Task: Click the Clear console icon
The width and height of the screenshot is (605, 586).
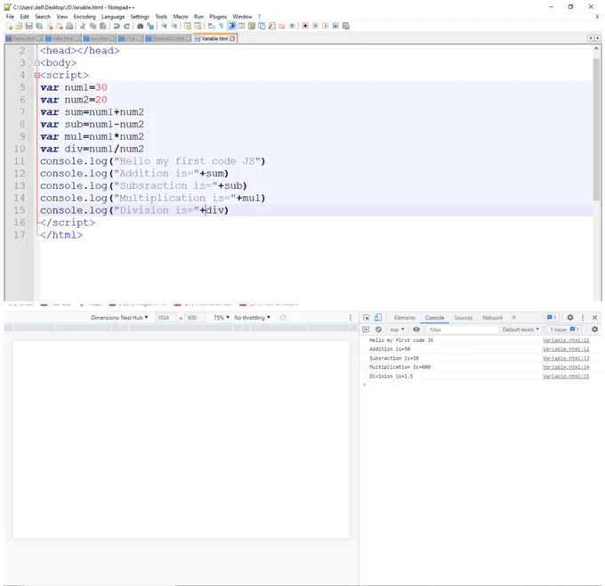Action: coord(378,330)
